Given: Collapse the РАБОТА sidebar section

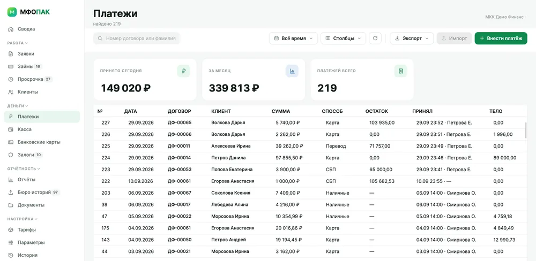Looking at the screenshot, I should [x=18, y=43].
